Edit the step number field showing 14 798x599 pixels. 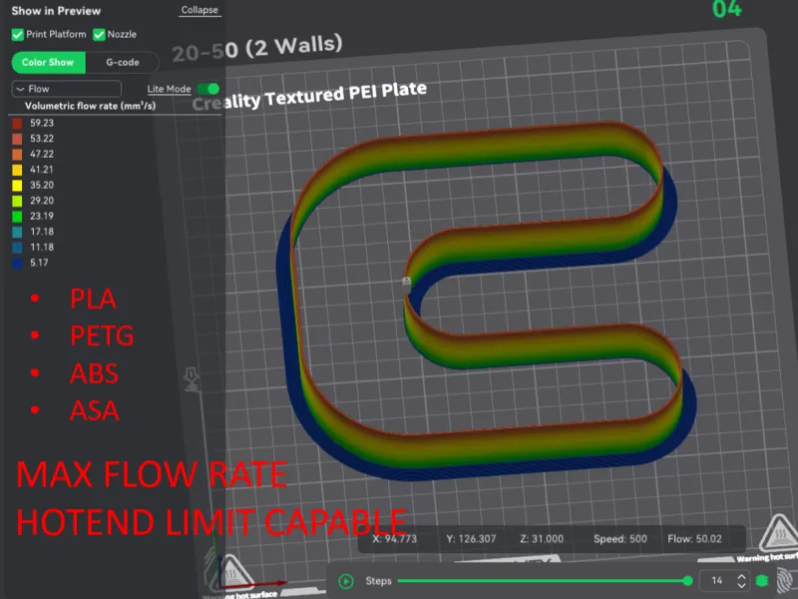pyautogui.click(x=717, y=581)
